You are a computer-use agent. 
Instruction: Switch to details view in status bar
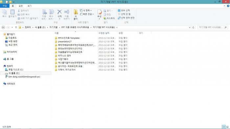coord(224,127)
